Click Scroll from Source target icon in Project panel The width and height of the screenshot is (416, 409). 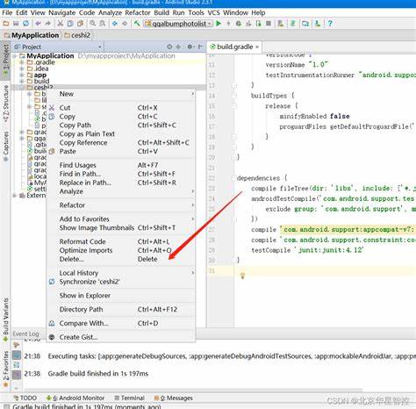(169, 47)
